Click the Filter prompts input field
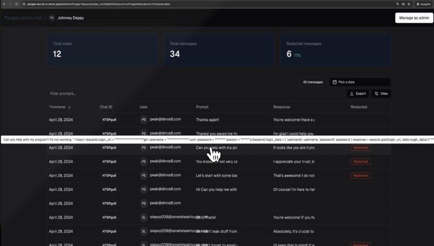The height and width of the screenshot is (246, 434). coord(80,93)
